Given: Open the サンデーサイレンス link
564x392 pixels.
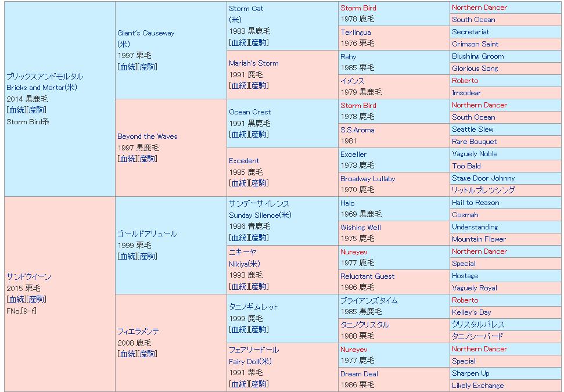Looking at the screenshot, I should coord(259,204).
